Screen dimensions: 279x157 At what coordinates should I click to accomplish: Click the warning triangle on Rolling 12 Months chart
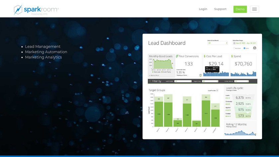tap(255, 134)
